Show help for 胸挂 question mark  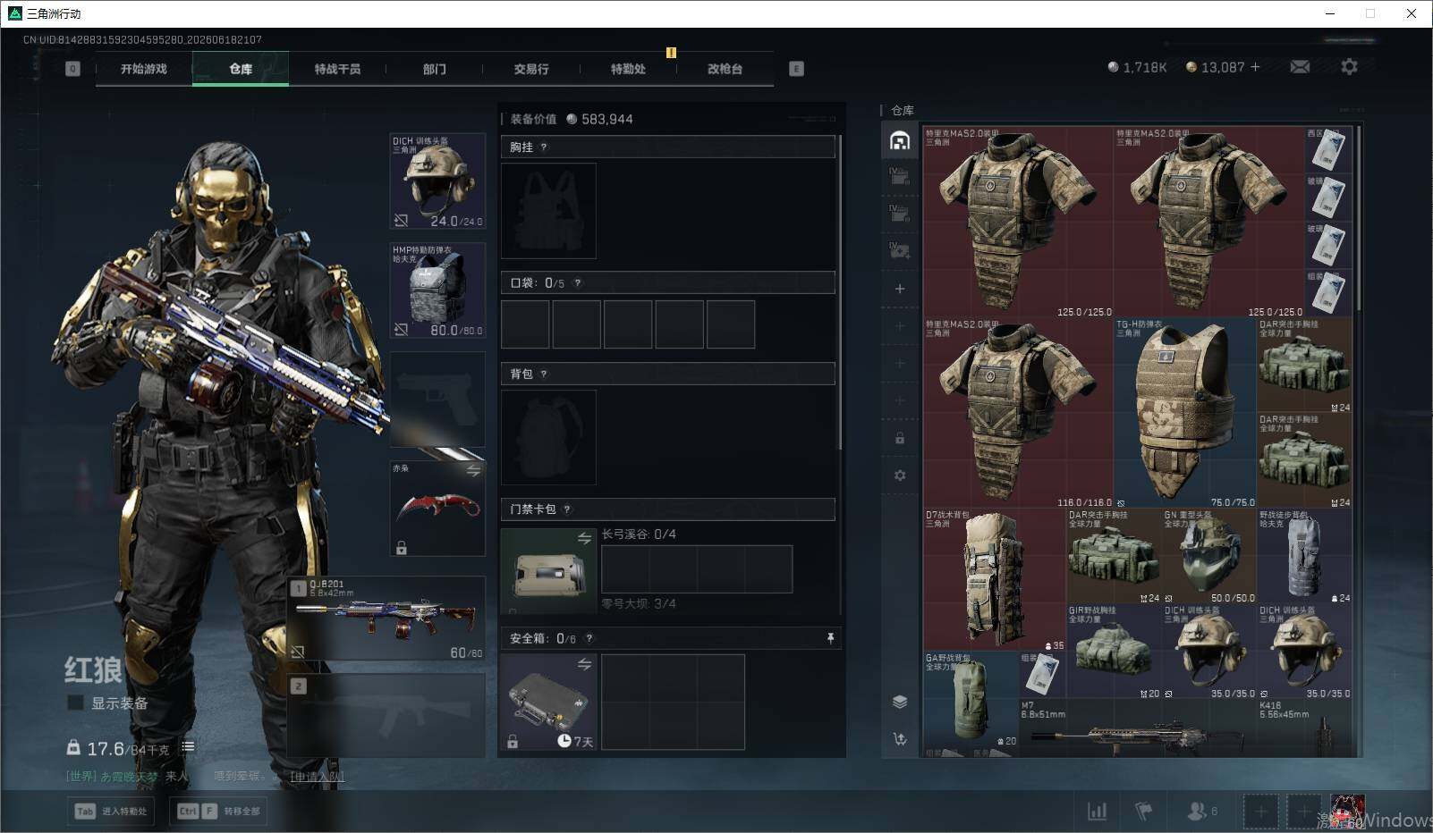click(x=544, y=147)
